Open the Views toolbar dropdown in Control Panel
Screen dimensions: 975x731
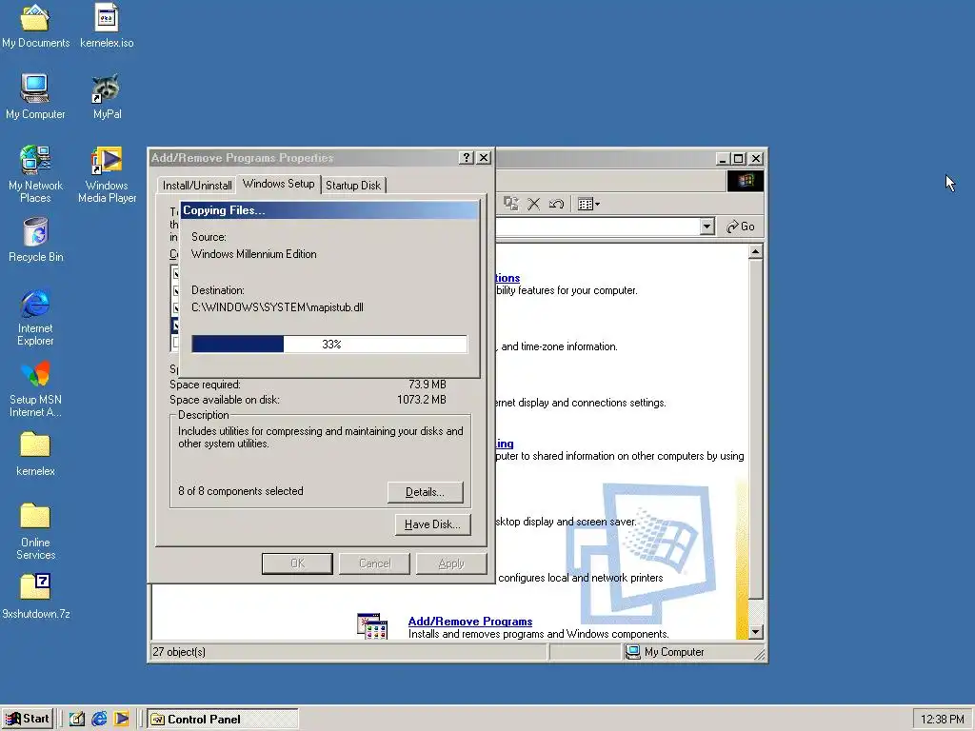point(588,204)
